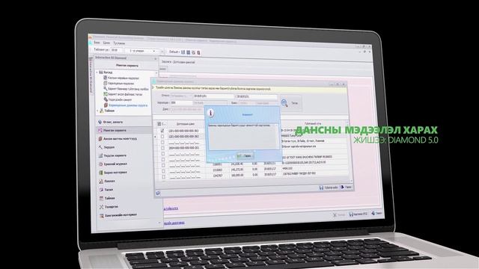Expand the navigation pane bottom chevron

159,223
